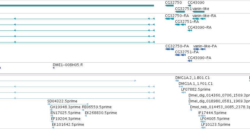Select the CG43090-RA transcript
This screenshot has width=250, height=129.
pos(190,30)
